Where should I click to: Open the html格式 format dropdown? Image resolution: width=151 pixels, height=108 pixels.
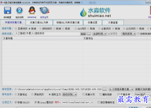(x=143, y=94)
